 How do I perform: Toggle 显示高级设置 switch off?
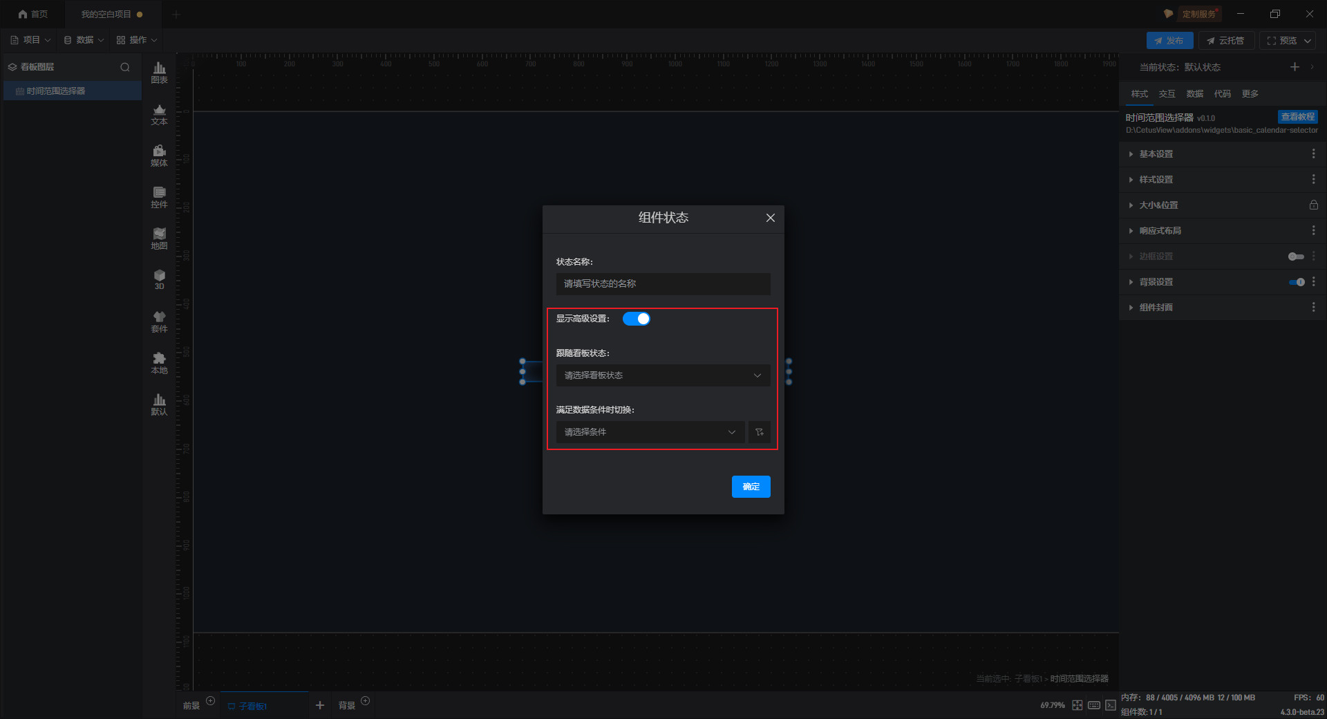(637, 319)
